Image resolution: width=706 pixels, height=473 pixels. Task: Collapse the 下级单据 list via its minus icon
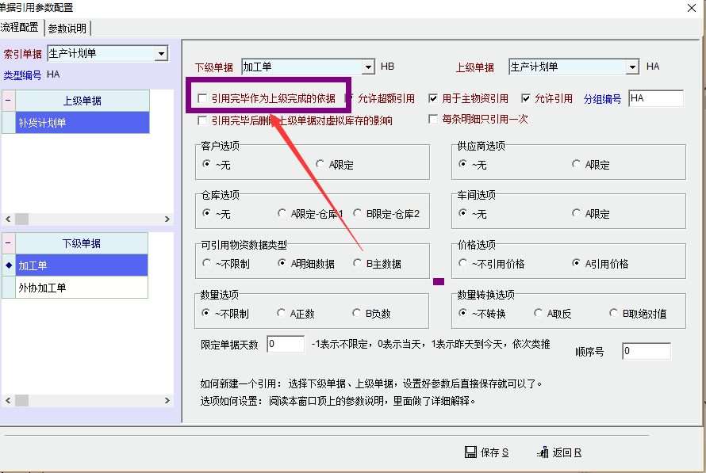[x=8, y=243]
